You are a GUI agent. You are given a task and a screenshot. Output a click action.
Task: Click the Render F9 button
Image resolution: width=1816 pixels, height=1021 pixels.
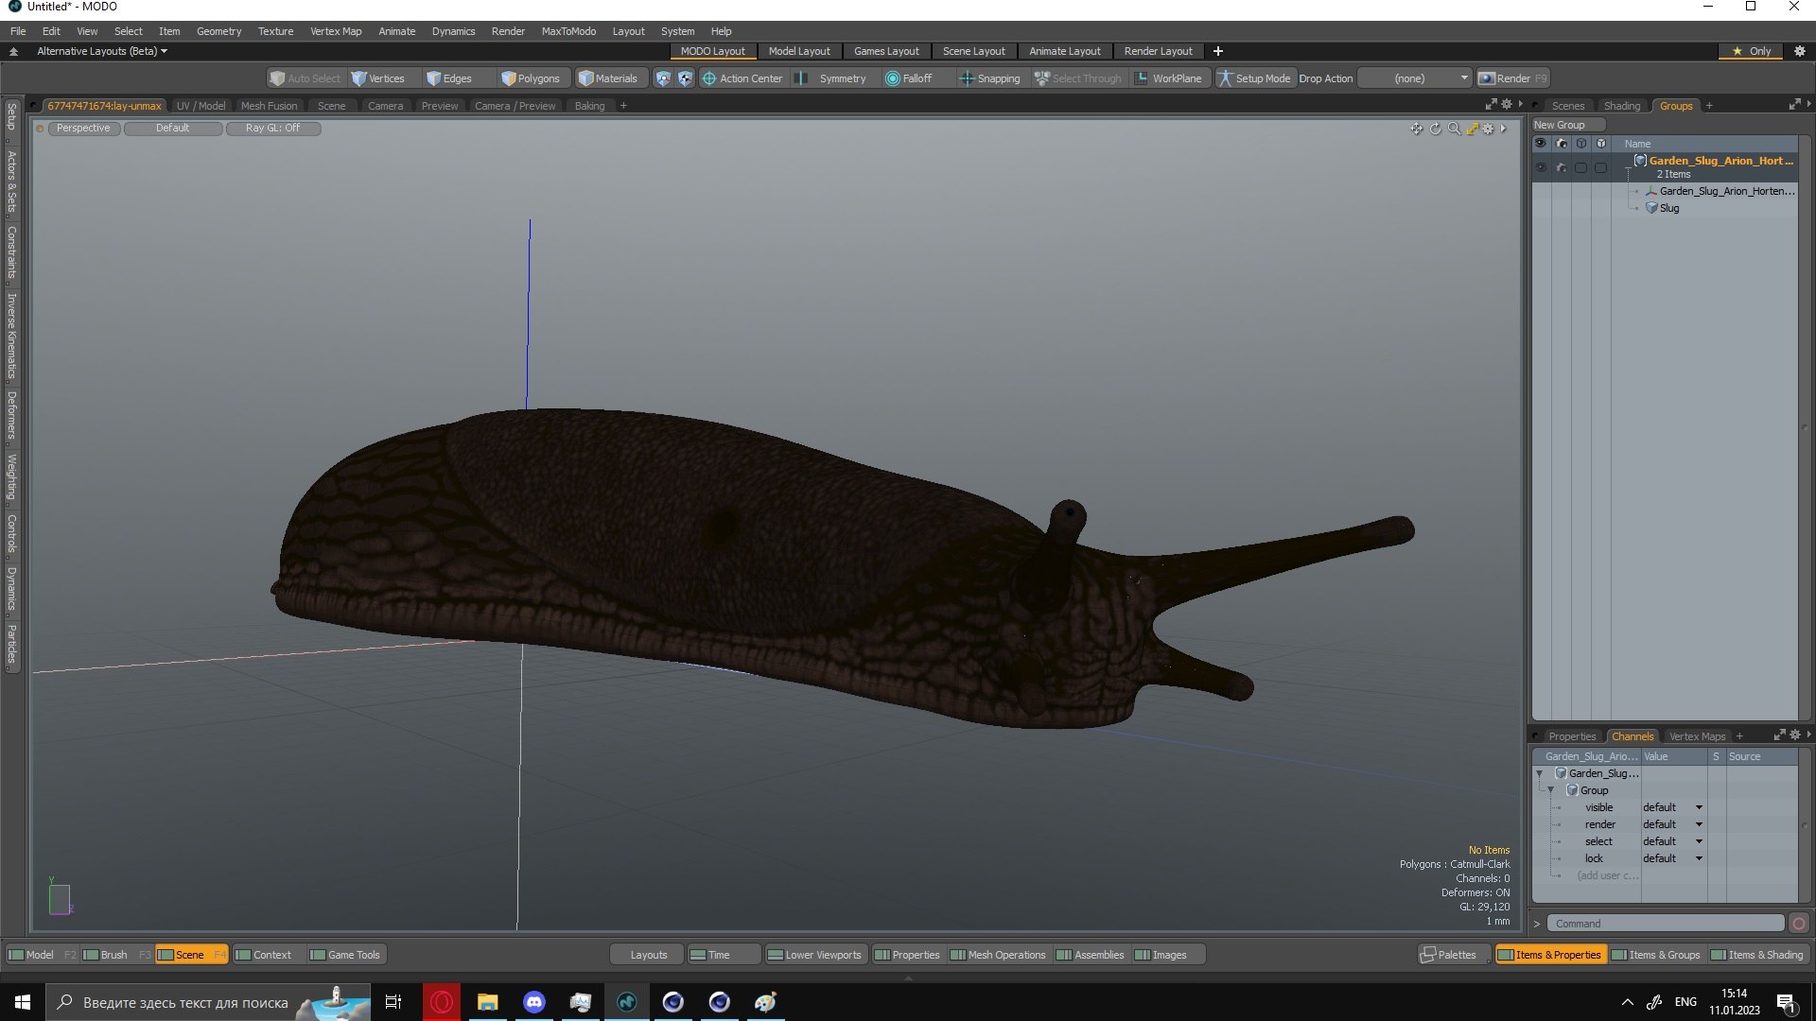pos(1513,78)
